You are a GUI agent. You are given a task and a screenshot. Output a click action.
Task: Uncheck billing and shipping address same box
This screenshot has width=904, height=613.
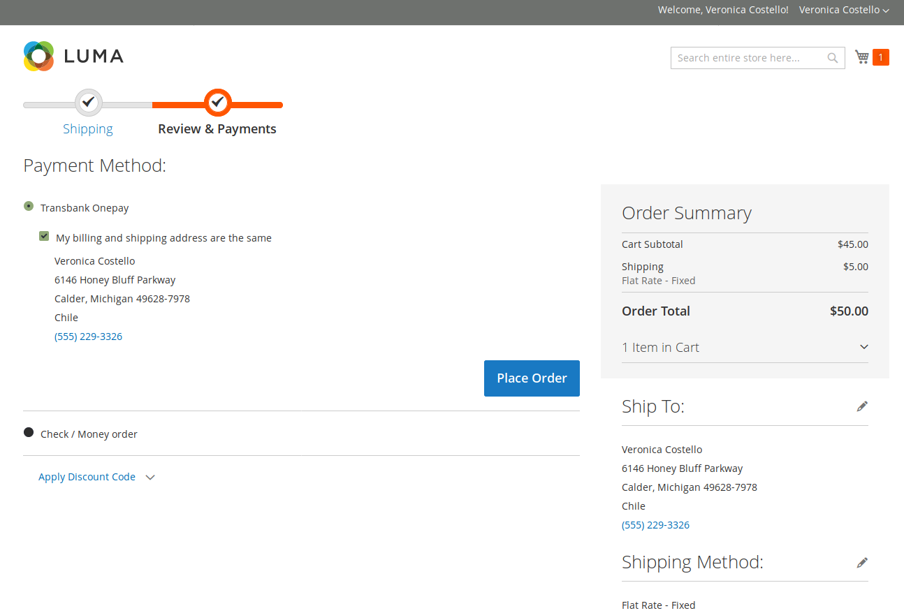(44, 237)
